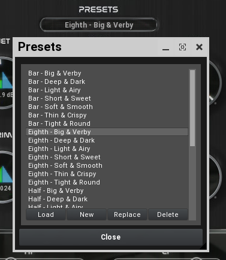Choose the Bar - Deep & Dark preset

(107, 81)
